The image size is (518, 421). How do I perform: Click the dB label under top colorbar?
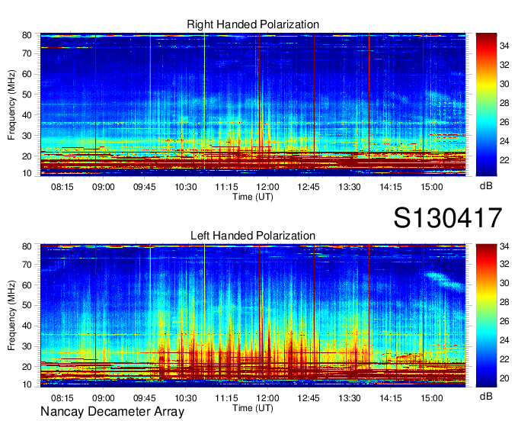[486, 186]
